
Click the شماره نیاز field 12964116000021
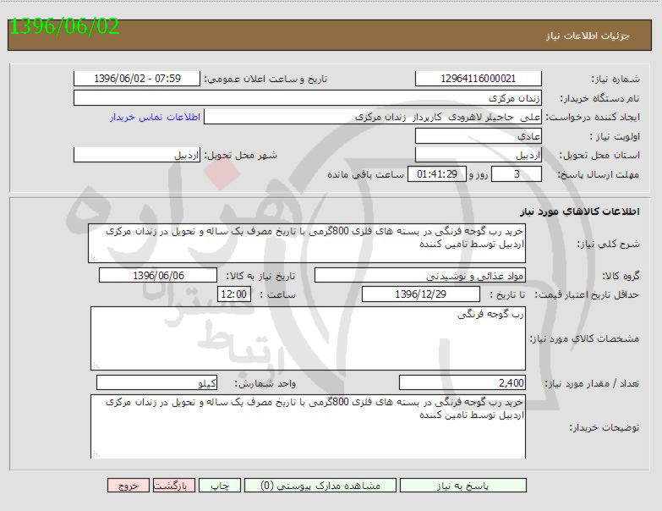pyautogui.click(x=479, y=79)
